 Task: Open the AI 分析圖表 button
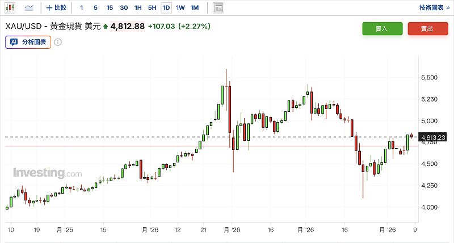[x=28, y=42]
